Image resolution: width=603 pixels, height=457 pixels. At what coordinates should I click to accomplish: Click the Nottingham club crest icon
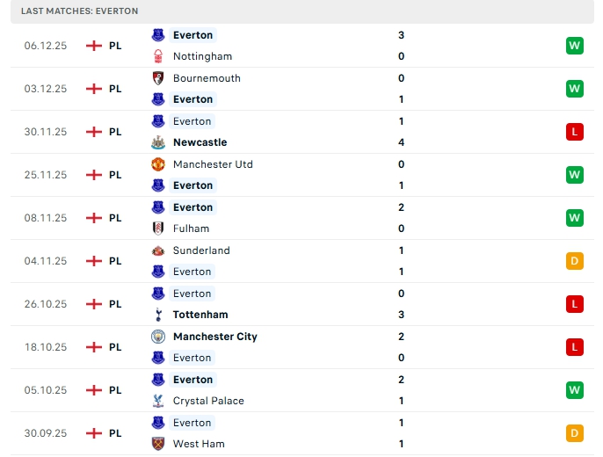[158, 56]
